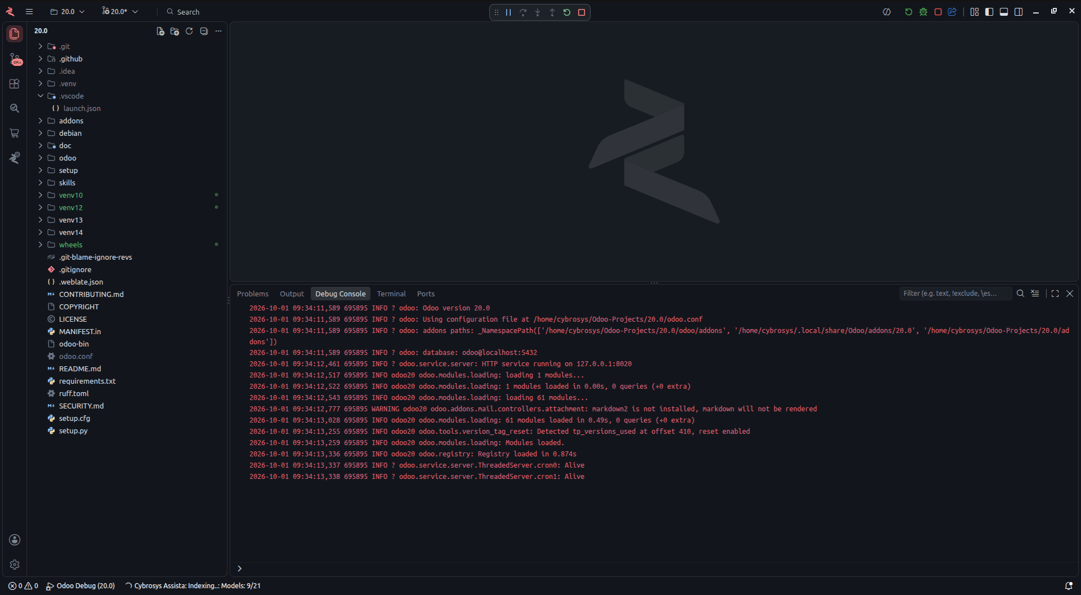Switch to the Problems tab

pos(253,294)
